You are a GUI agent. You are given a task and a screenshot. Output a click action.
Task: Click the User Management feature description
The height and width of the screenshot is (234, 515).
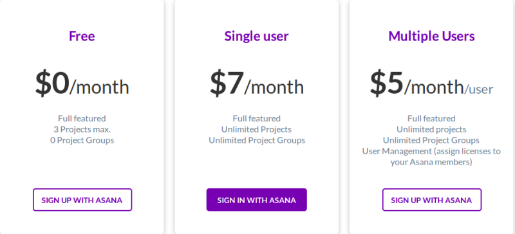[x=431, y=157]
